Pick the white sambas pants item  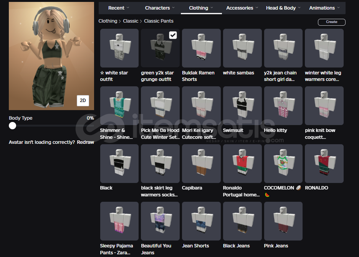click(x=242, y=48)
